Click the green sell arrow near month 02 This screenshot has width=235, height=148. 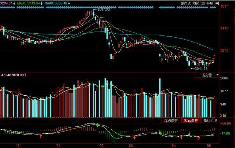tap(97, 125)
